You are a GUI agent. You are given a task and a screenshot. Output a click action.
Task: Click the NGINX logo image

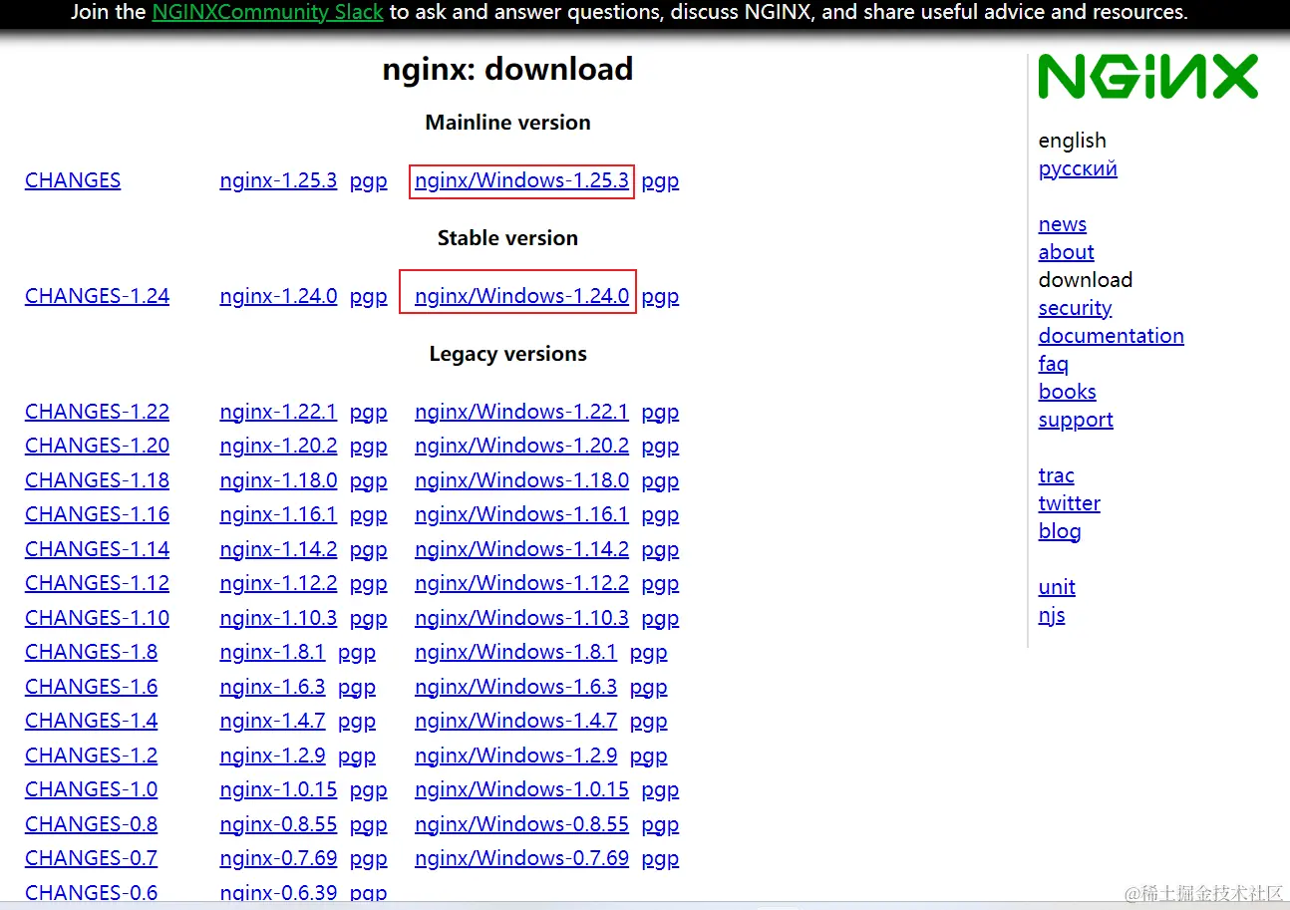tap(1148, 77)
